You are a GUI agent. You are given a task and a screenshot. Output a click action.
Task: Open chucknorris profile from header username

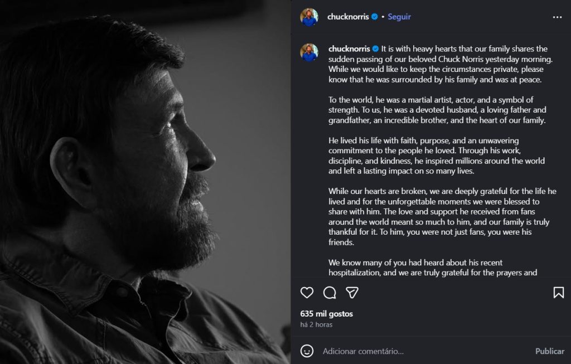click(349, 17)
